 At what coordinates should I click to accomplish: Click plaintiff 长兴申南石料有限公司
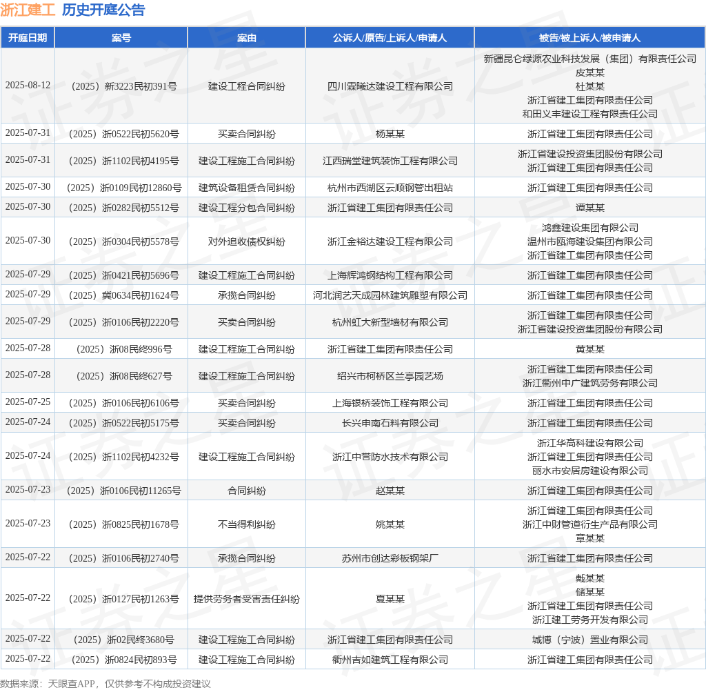point(390,423)
